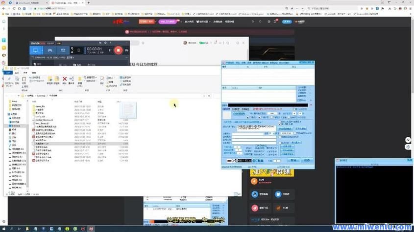Click the red Delete icon in Explorer ribbon
Viewport: 414px width, 232px height.
[x=64, y=79]
